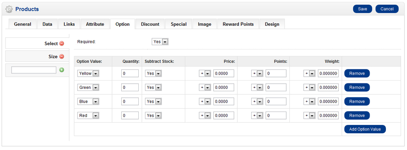Click the Option Value column header
This screenshot has height=150, width=407.
point(89,62)
